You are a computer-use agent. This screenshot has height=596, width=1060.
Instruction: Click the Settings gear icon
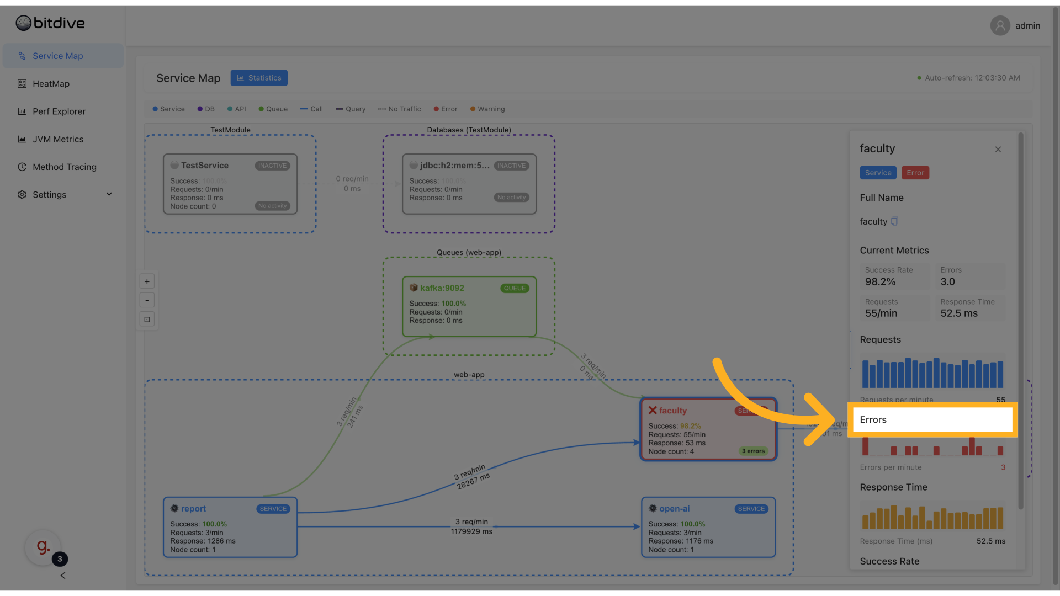[x=22, y=194]
